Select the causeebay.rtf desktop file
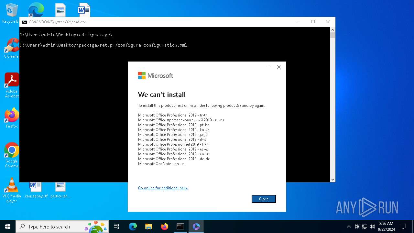This screenshot has width=414, height=233. 36,190
